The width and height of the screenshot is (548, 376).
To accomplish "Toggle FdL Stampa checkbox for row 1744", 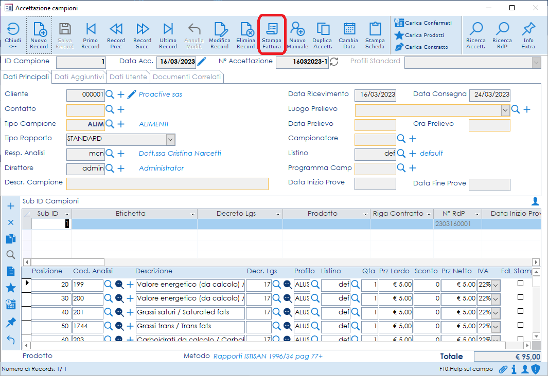I will coord(520,325).
